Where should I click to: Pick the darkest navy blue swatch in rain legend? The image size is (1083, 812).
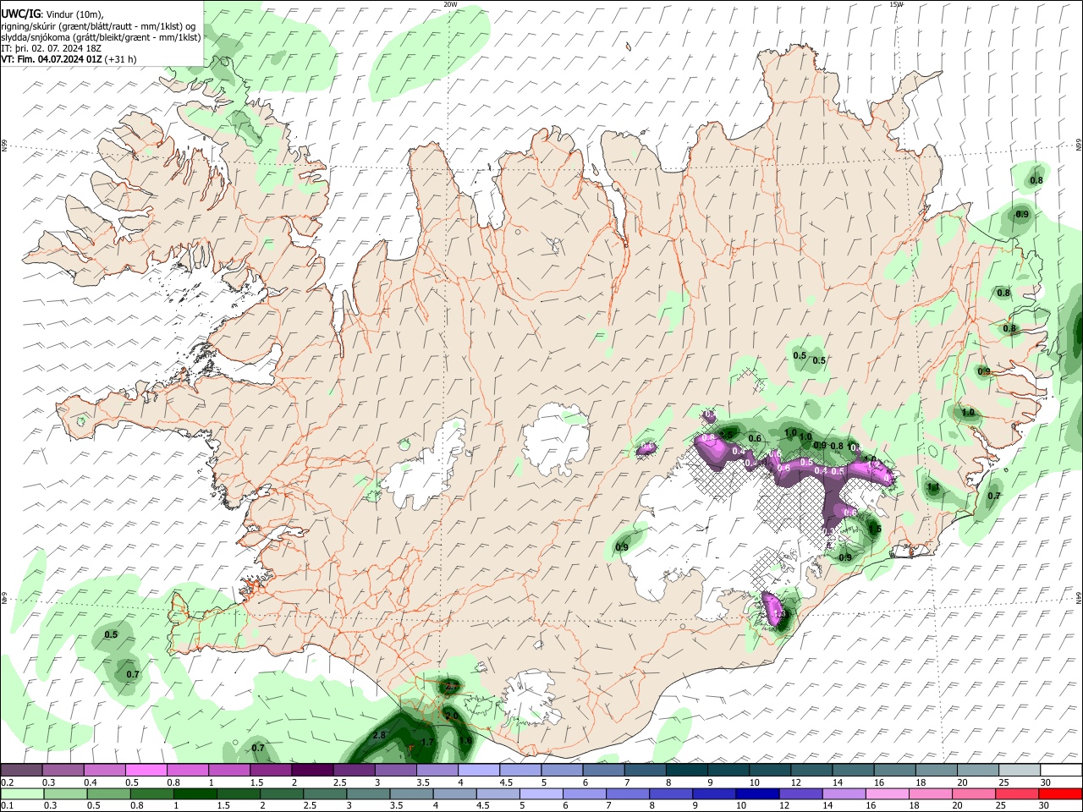point(757,793)
